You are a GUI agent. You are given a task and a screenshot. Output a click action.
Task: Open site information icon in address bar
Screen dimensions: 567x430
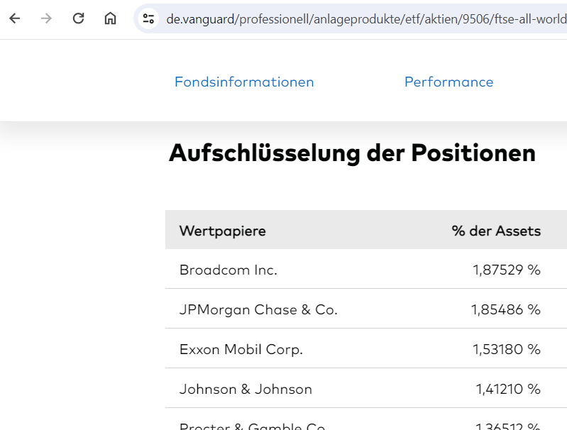click(x=148, y=18)
